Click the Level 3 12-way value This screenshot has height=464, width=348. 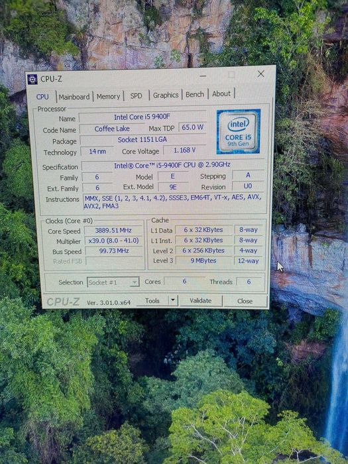[249, 261]
